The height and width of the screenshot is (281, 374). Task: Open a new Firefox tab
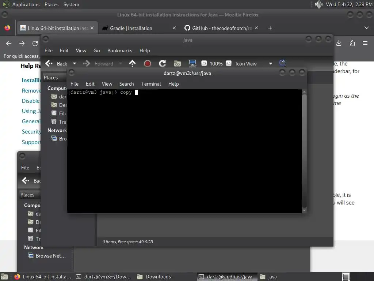(x=270, y=28)
